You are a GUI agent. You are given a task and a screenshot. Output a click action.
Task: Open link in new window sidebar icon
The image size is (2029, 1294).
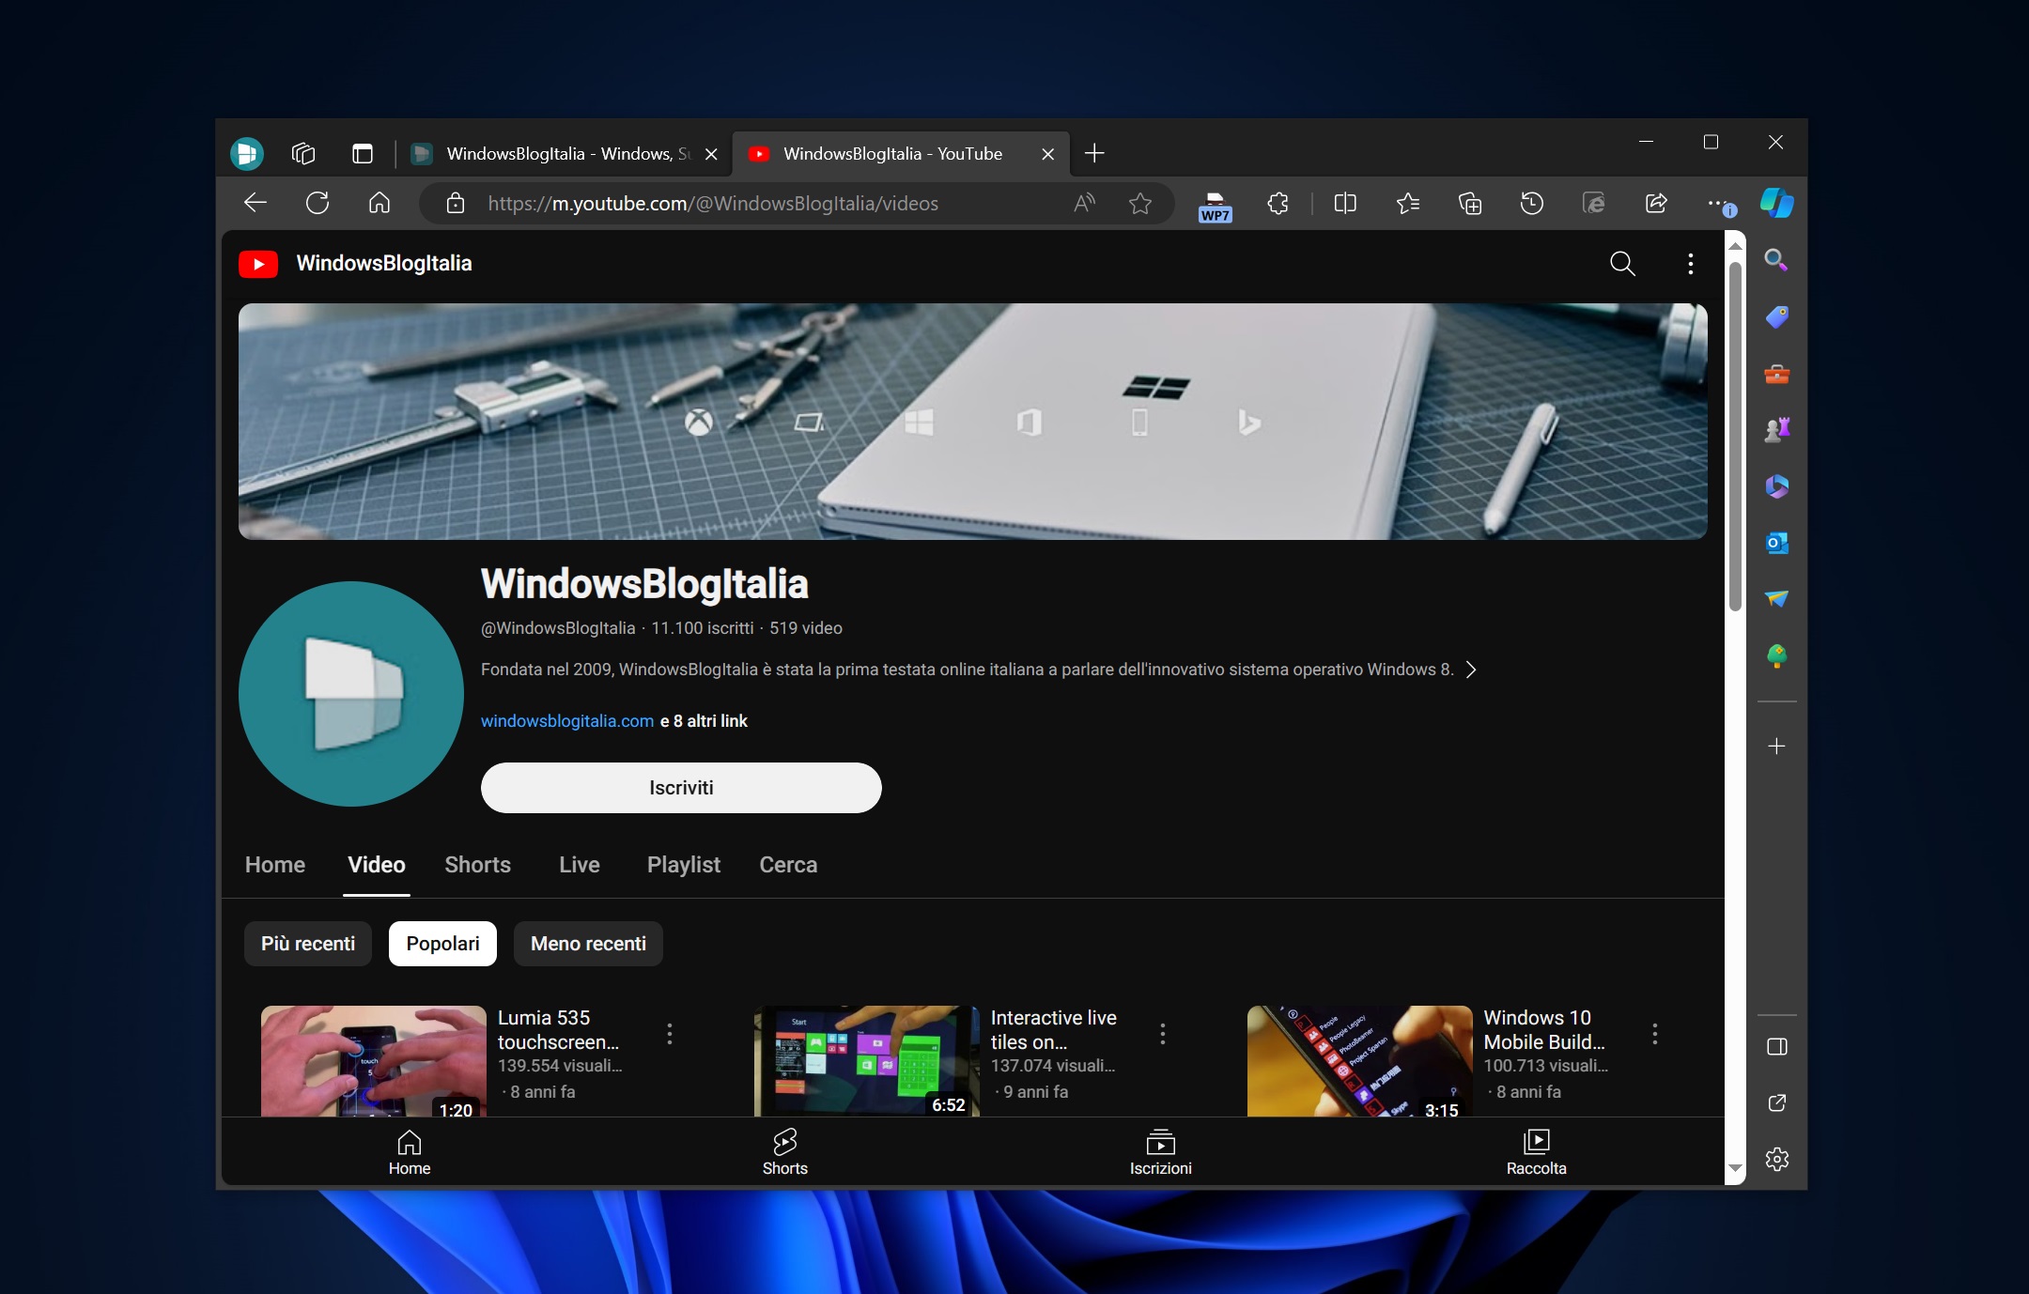tap(1776, 1102)
